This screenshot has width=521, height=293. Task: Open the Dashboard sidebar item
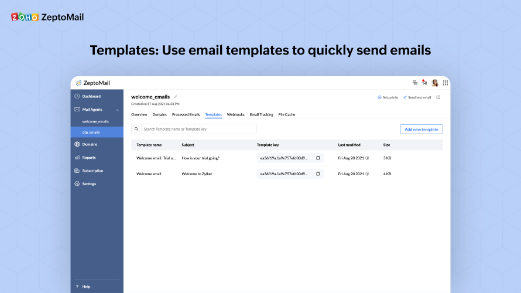coord(91,97)
